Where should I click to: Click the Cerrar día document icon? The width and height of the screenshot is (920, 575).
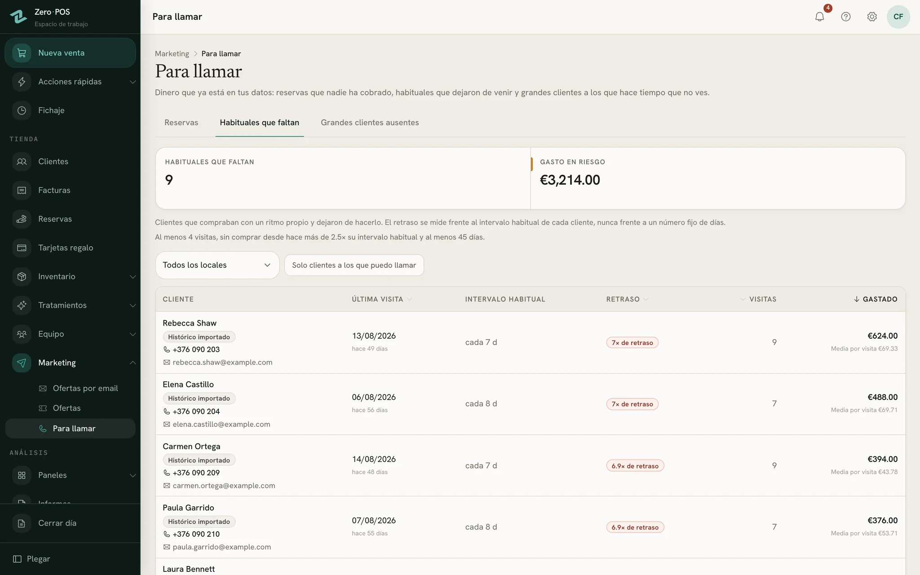click(22, 523)
